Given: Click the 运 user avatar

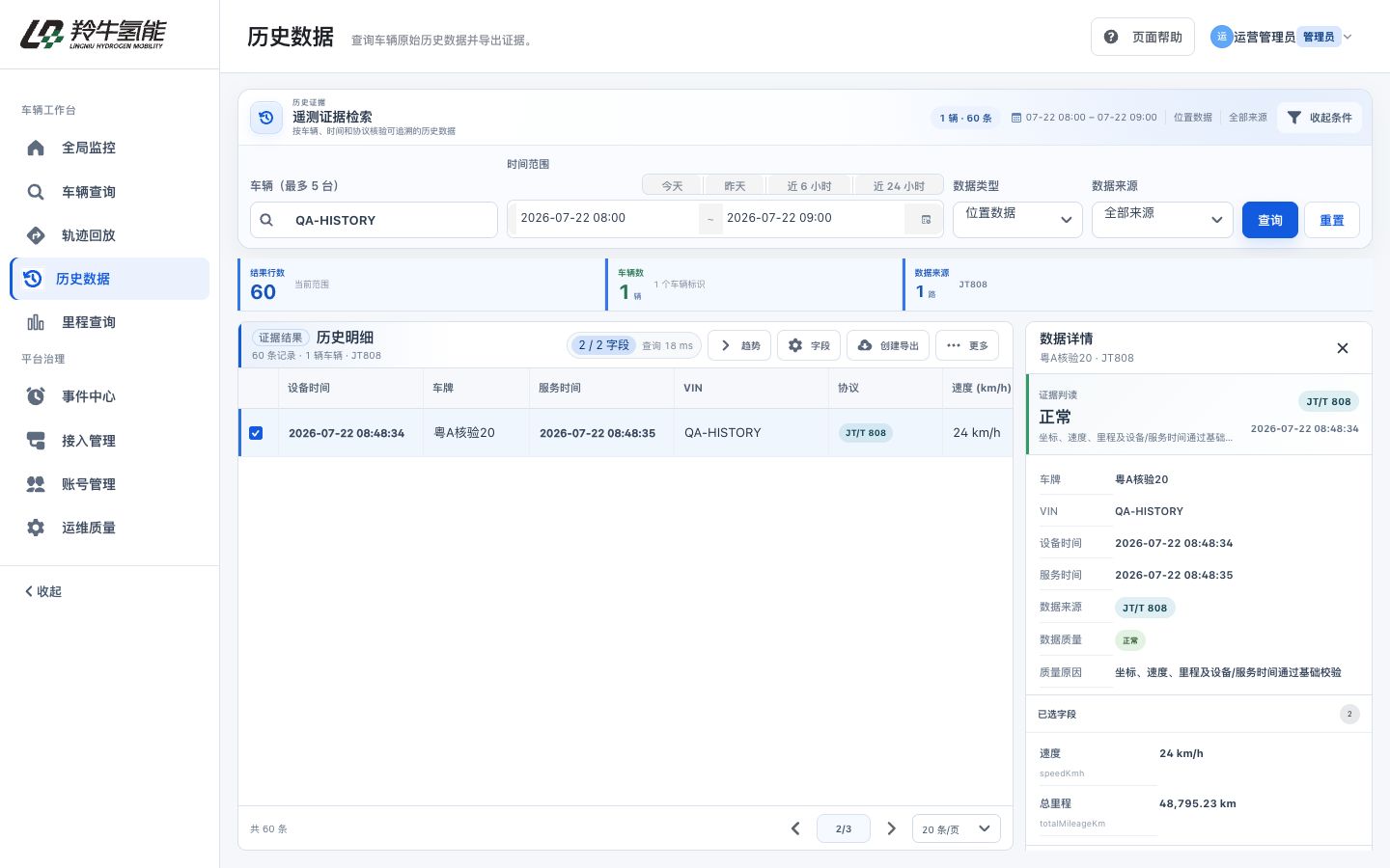Looking at the screenshot, I should pos(1221,37).
